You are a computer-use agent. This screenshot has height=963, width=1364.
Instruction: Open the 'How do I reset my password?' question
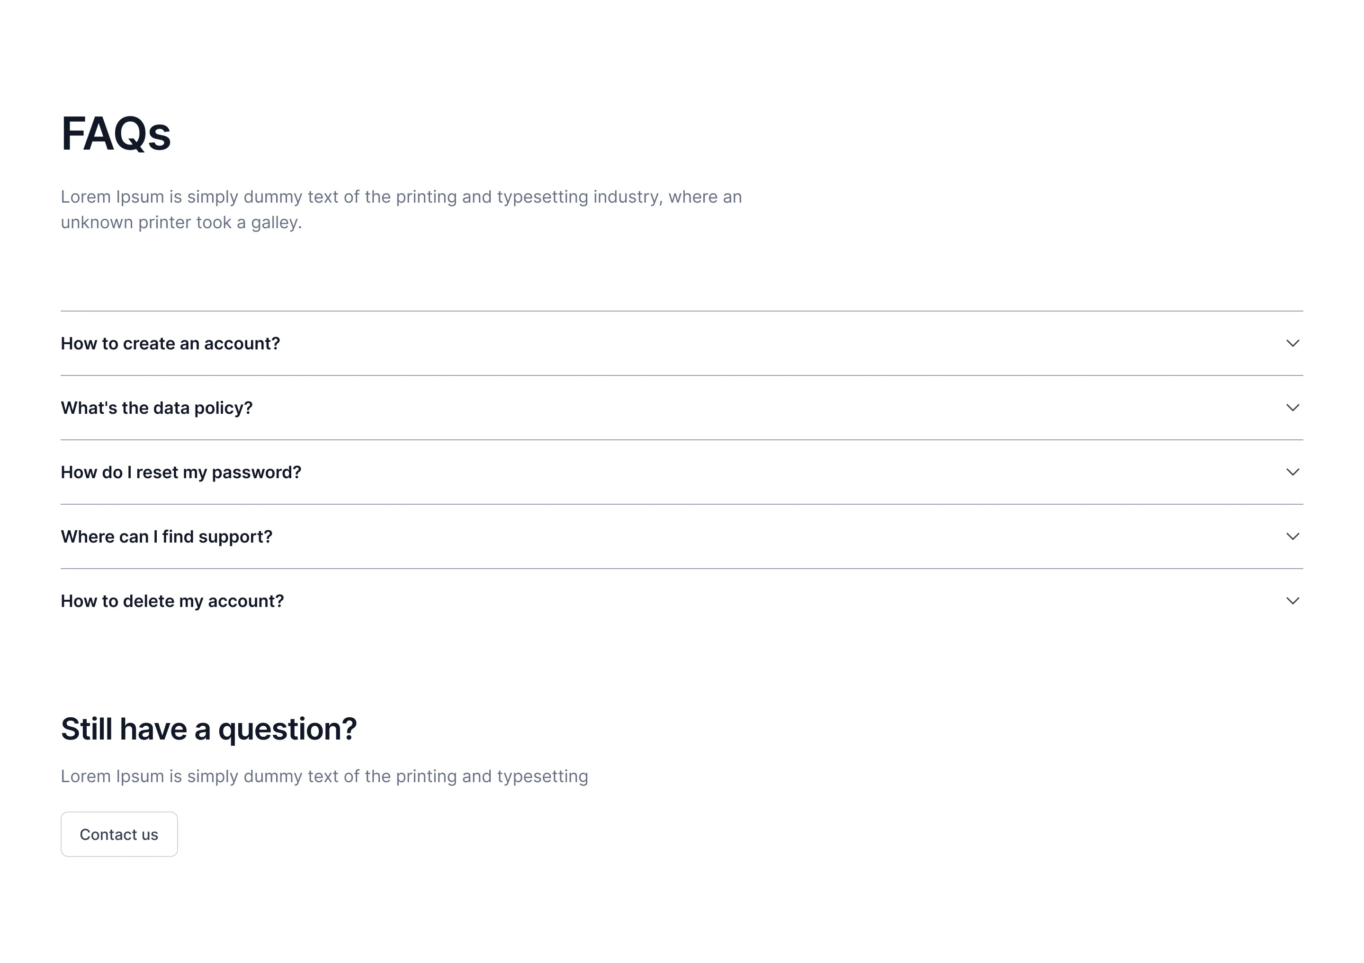click(x=181, y=472)
